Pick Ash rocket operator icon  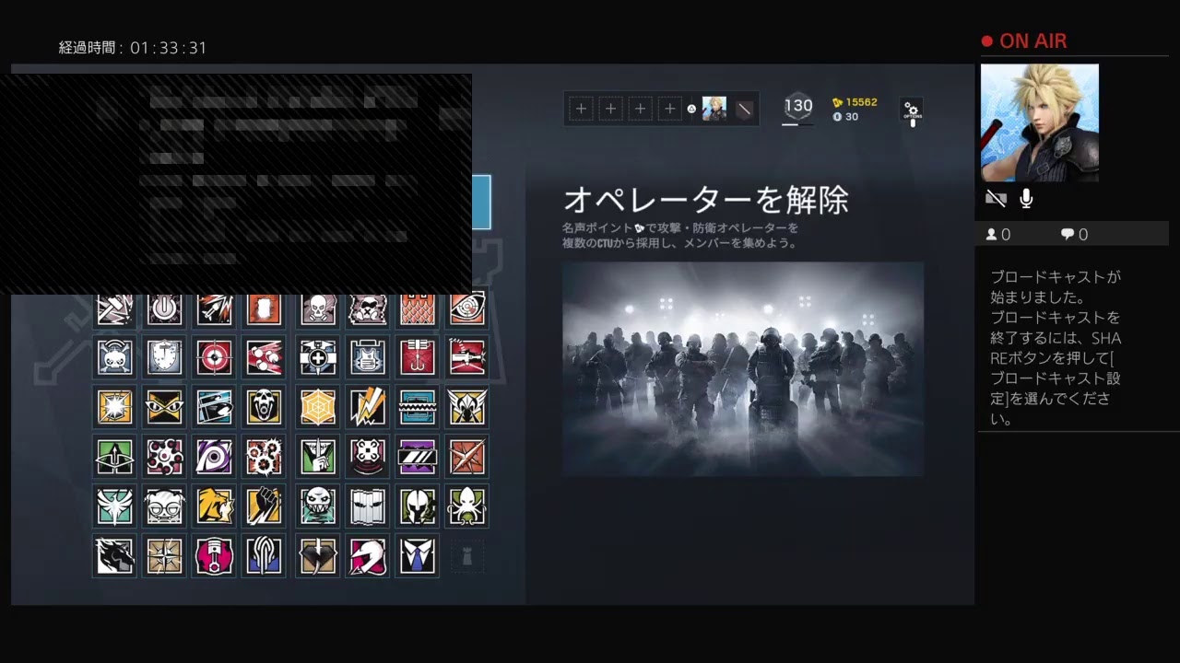coord(215,309)
